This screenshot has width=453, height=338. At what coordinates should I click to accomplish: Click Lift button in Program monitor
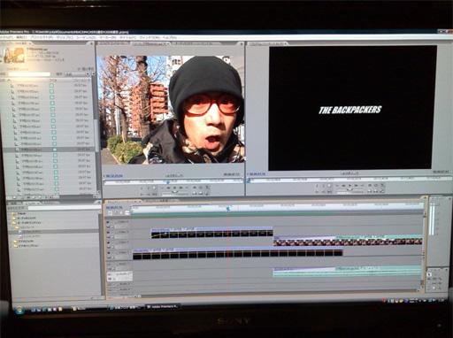point(370,191)
